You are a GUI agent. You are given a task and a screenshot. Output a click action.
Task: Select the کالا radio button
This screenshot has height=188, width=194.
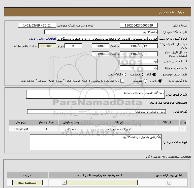click(x=154, y=74)
